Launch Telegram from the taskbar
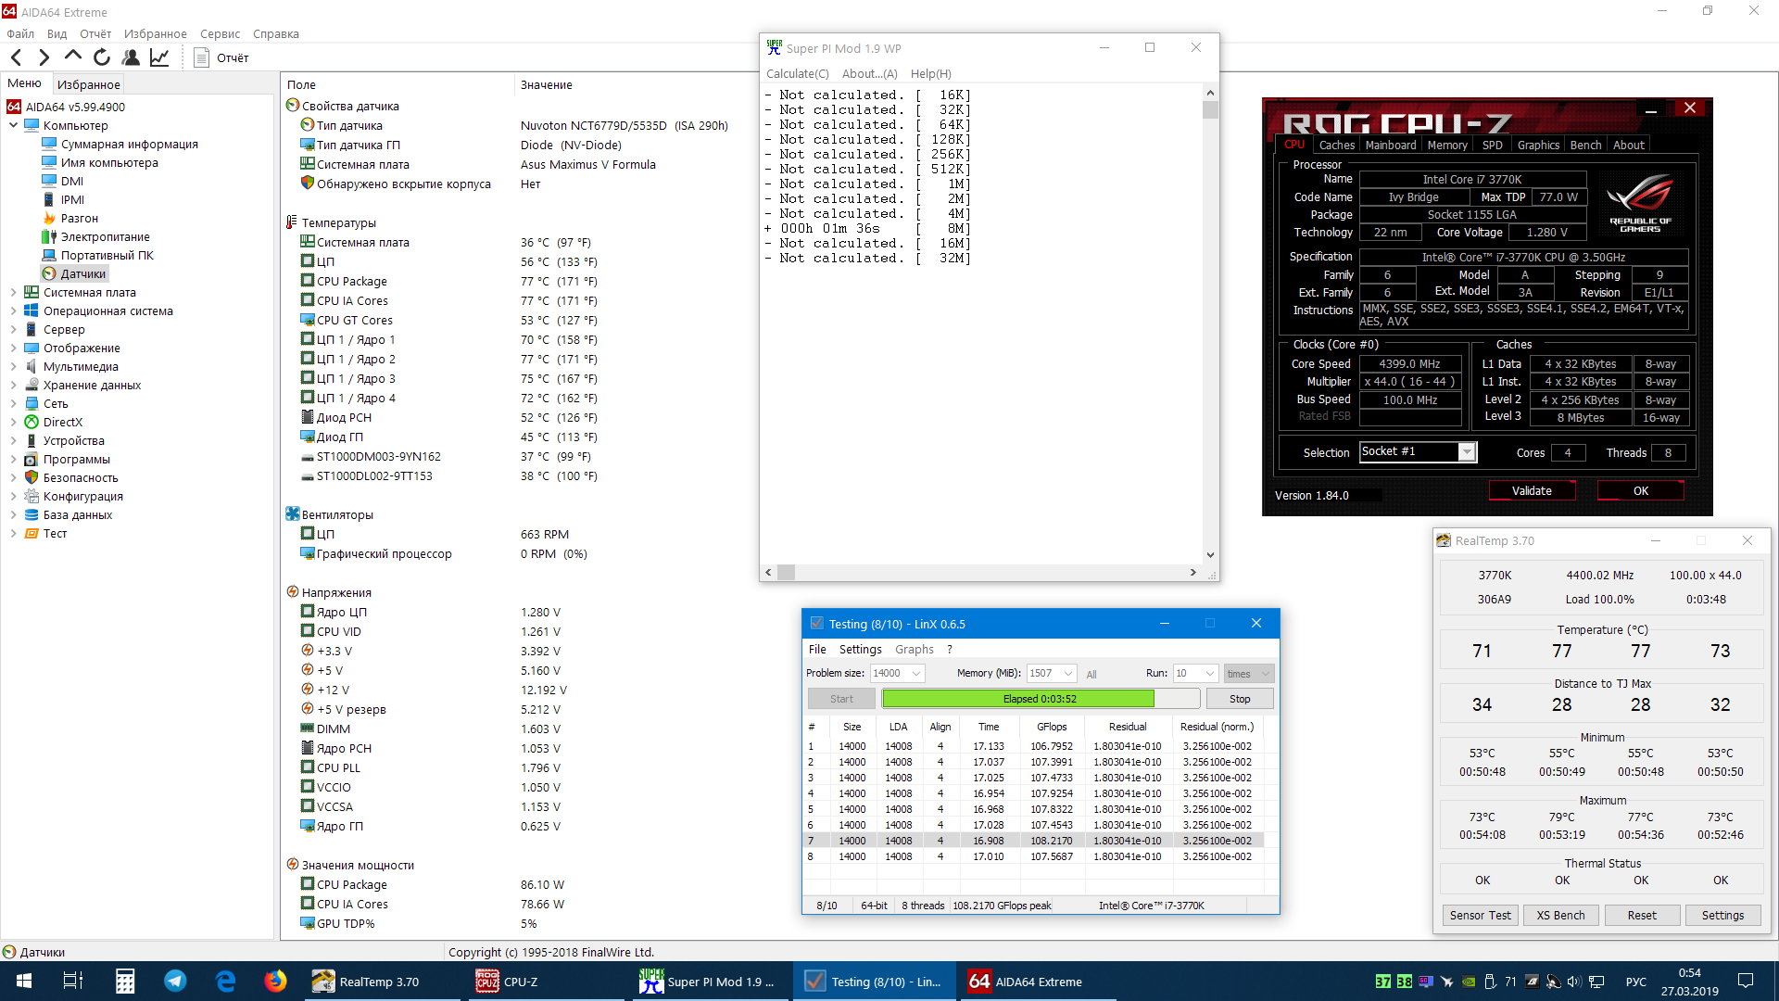 [x=175, y=981]
